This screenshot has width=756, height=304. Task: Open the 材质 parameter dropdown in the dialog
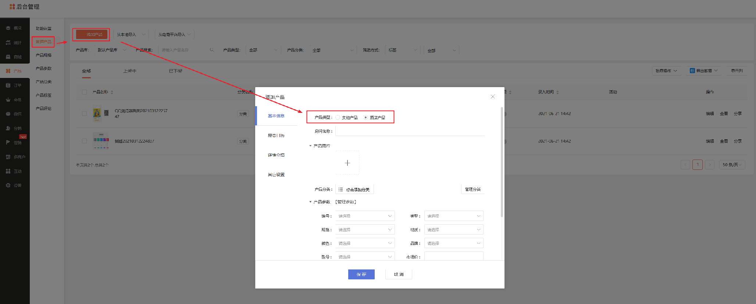coord(454,229)
